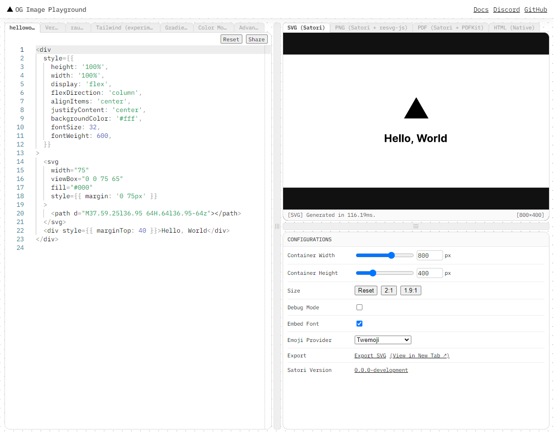The width and height of the screenshot is (554, 434).
Task: Click the horizontal preview resize handle
Action: click(x=416, y=226)
